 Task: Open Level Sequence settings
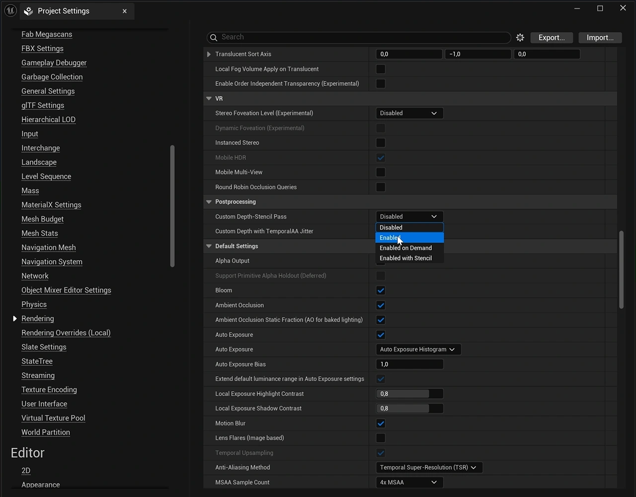coord(46,176)
